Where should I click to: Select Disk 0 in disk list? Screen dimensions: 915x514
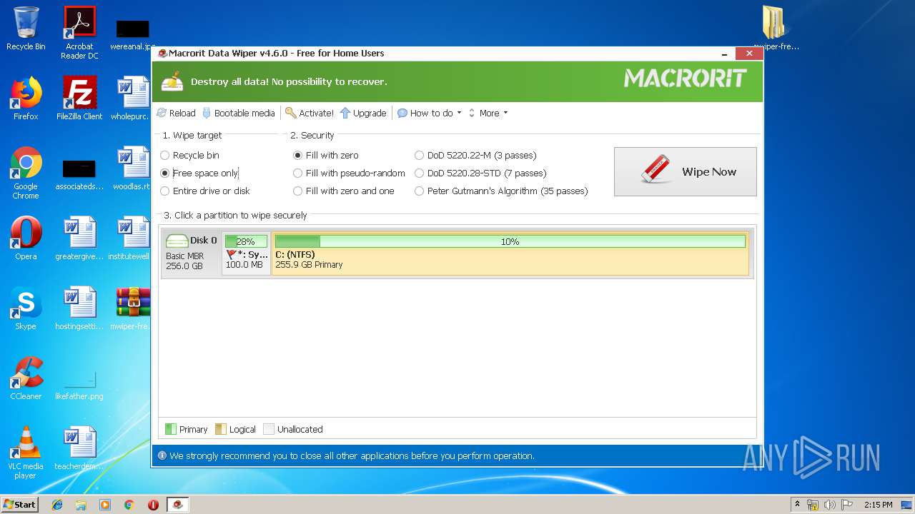click(x=191, y=253)
